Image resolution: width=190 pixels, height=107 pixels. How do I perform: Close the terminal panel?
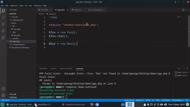pos(187,69)
